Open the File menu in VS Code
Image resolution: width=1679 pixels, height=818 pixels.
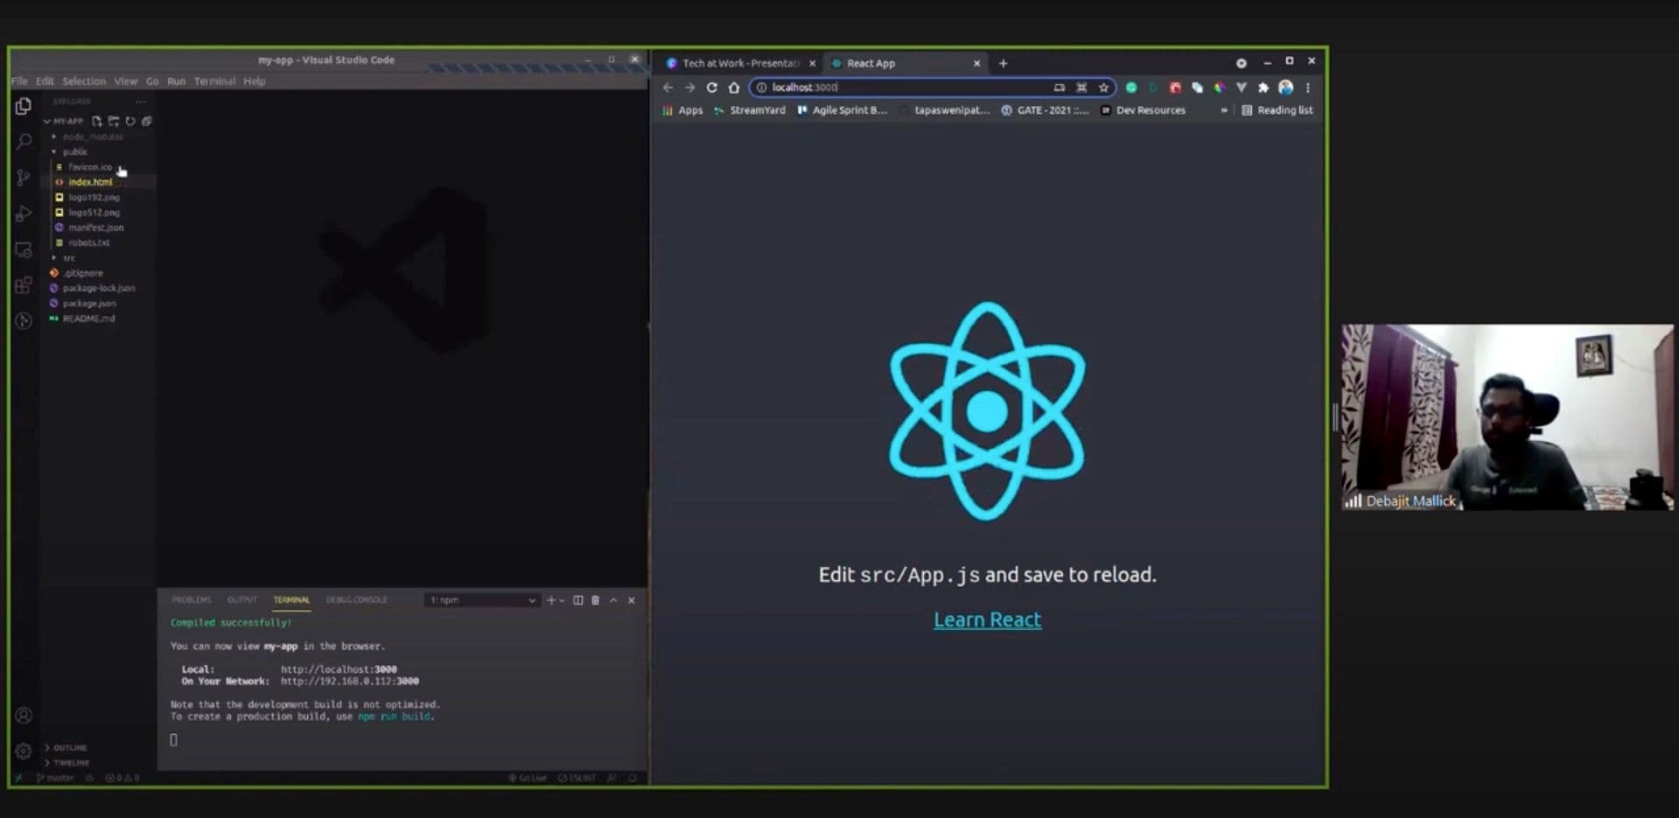[x=19, y=81]
